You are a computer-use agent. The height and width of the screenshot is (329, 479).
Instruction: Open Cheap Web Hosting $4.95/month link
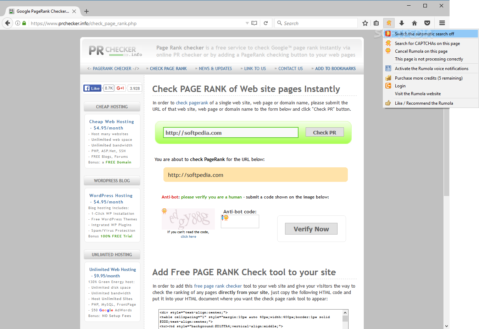tap(112, 125)
